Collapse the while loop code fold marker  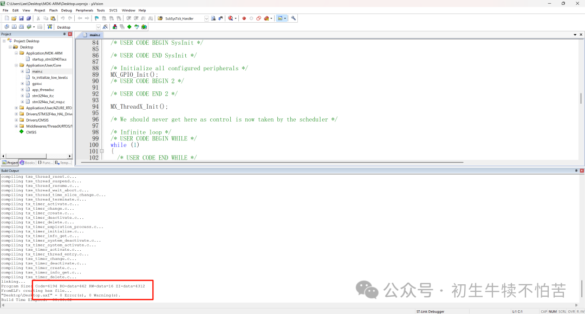point(102,151)
